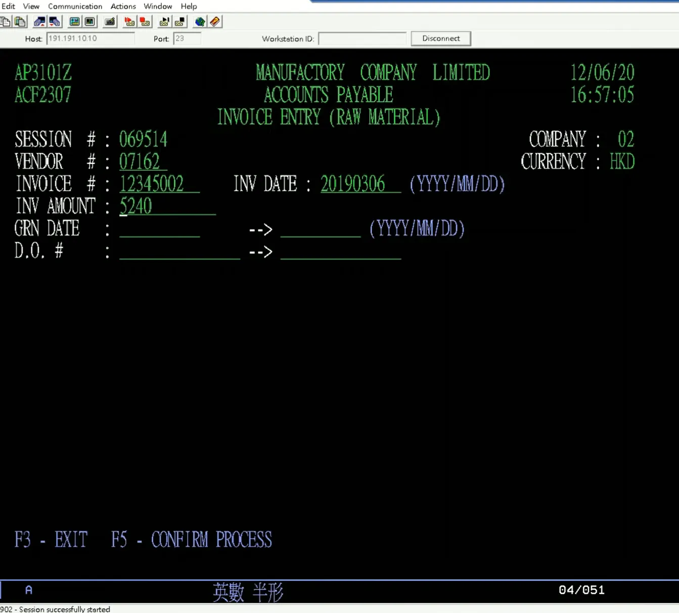Click the Port number field
This screenshot has height=613, width=679.
pyautogui.click(x=187, y=38)
